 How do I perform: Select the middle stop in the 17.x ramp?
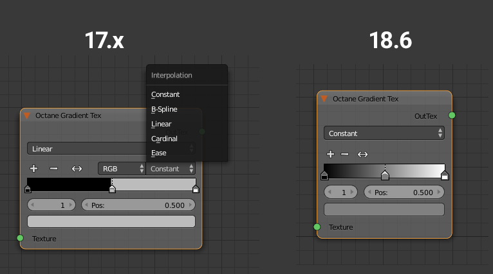112,189
